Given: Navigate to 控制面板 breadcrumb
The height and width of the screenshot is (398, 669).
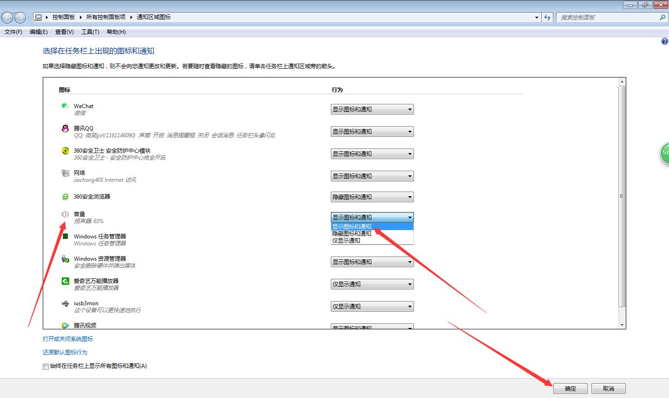Looking at the screenshot, I should tap(64, 17).
